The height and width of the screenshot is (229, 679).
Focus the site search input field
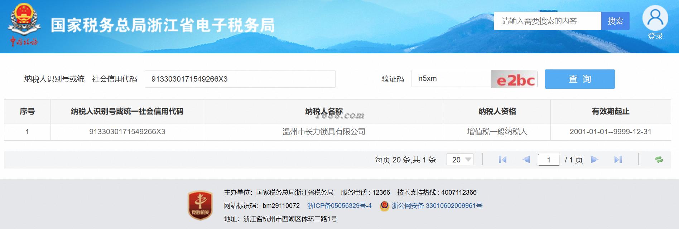click(x=548, y=21)
